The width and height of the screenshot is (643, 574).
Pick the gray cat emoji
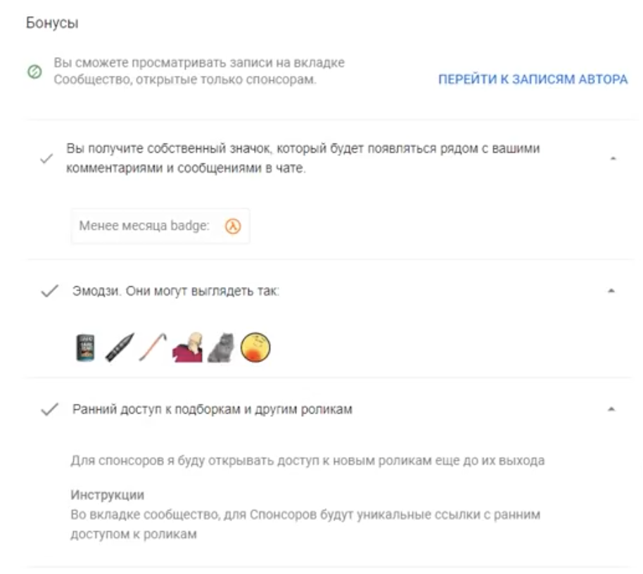[222, 347]
